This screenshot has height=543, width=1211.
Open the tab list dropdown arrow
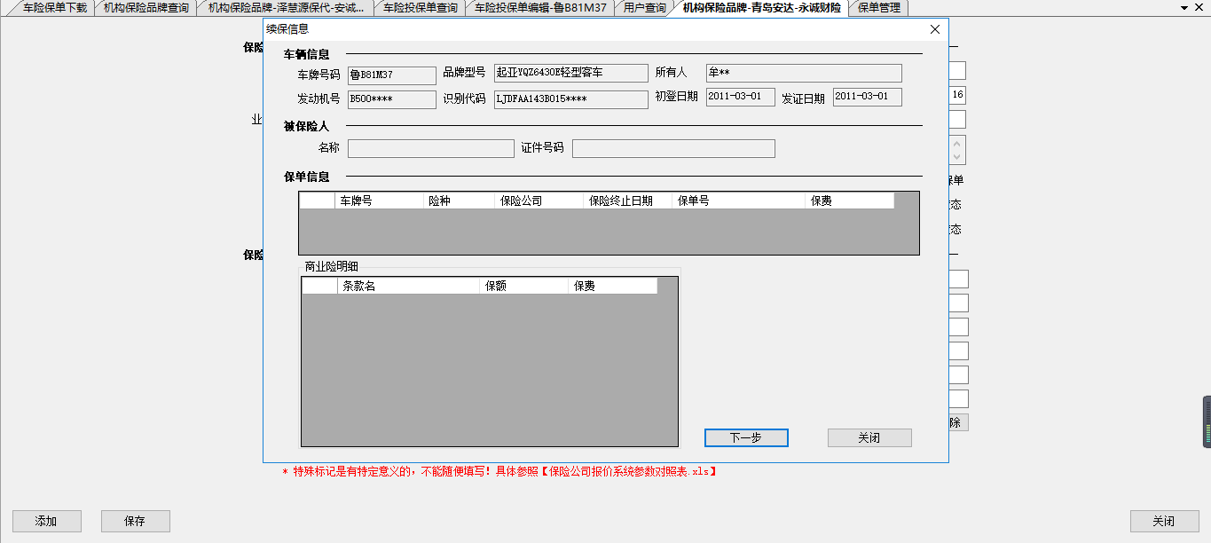click(x=1184, y=8)
